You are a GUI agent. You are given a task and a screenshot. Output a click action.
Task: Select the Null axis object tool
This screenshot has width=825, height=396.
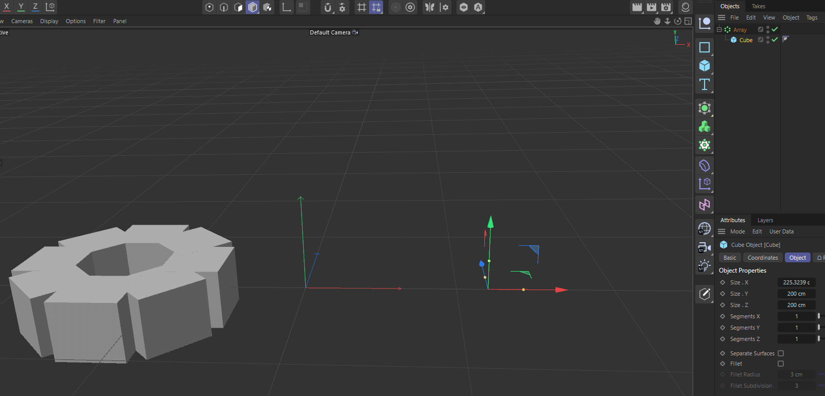pos(705,23)
